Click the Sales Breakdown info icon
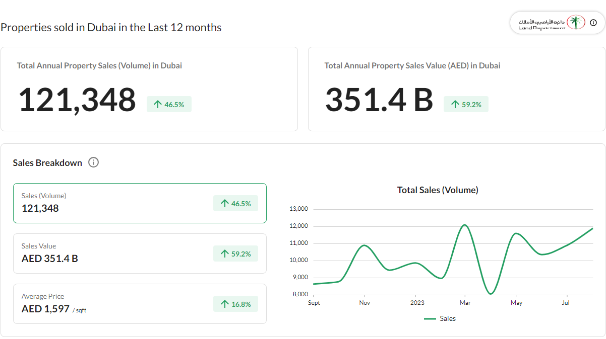 click(x=93, y=162)
